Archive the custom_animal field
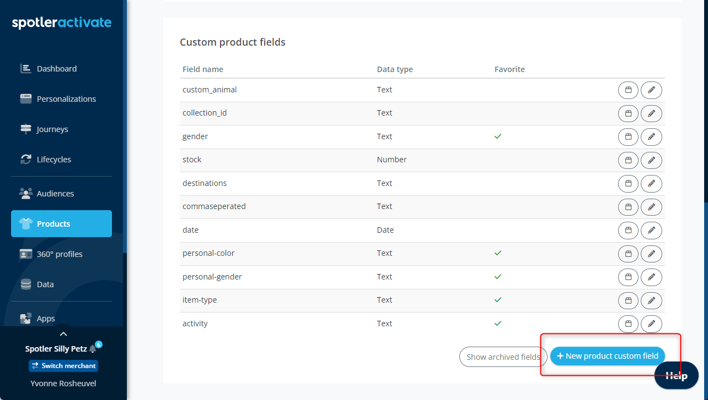This screenshot has width=708, height=400. (628, 90)
